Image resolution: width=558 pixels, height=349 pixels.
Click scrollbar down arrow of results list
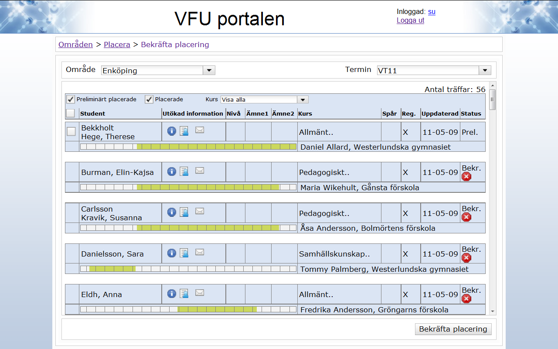(x=493, y=311)
